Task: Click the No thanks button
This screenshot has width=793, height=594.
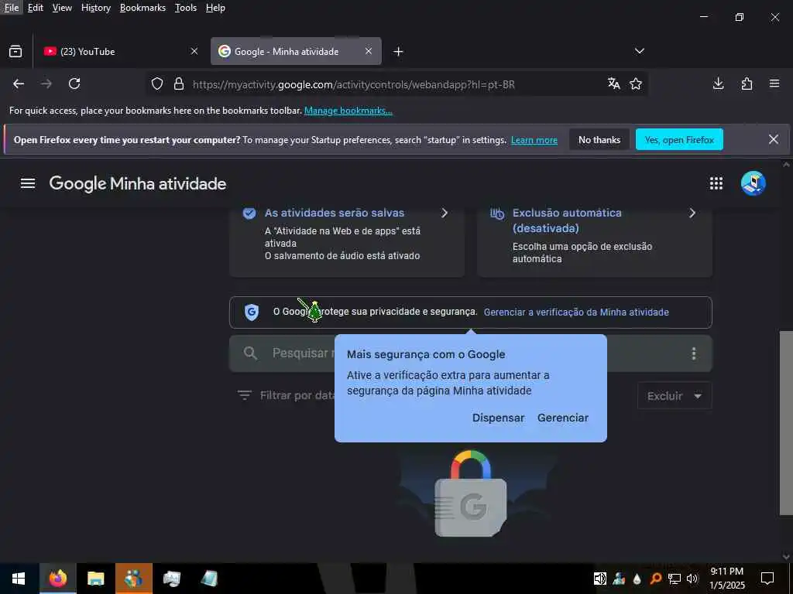Action: (x=599, y=140)
